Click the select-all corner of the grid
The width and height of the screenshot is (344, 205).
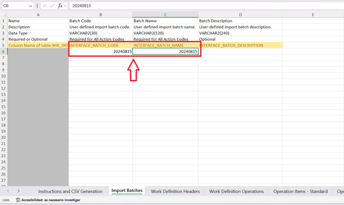click(3, 14)
